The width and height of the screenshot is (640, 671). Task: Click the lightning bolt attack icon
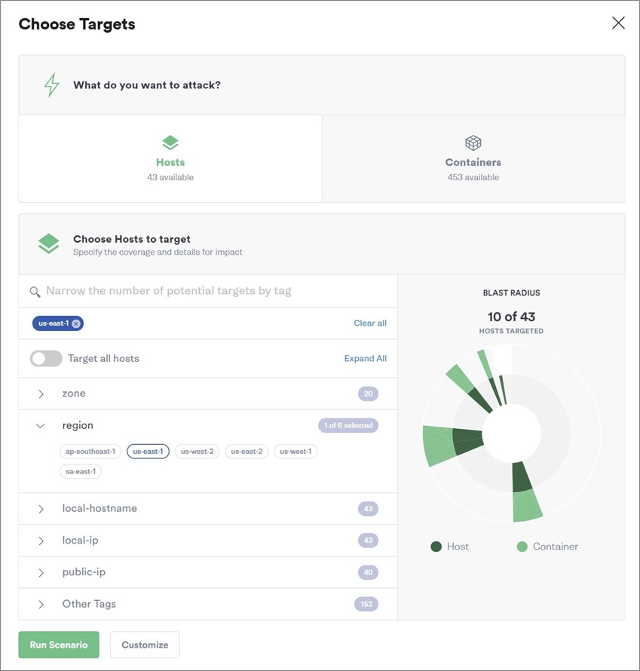(x=52, y=84)
